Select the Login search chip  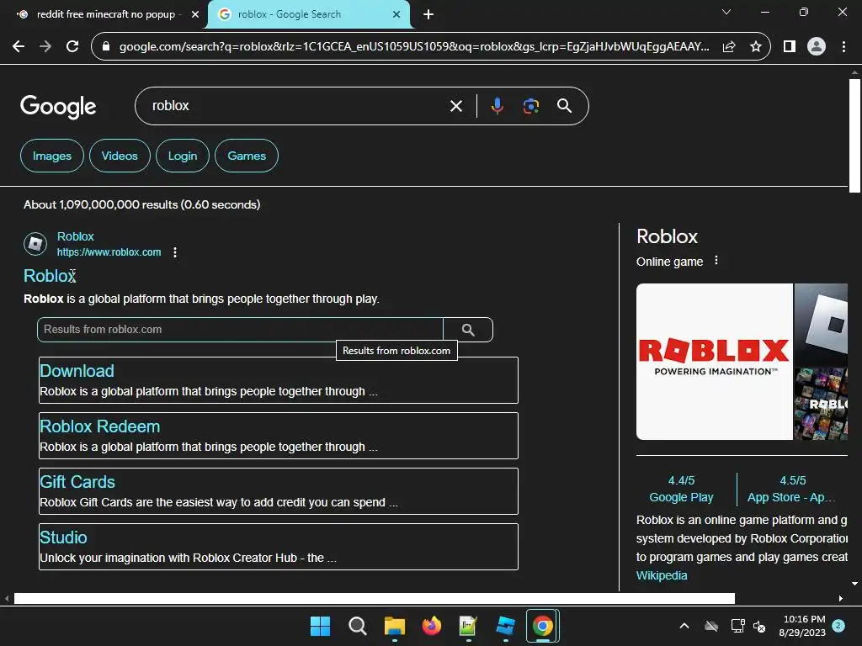183,156
